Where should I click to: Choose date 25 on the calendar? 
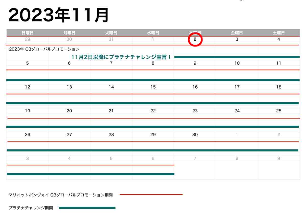coord(279,111)
